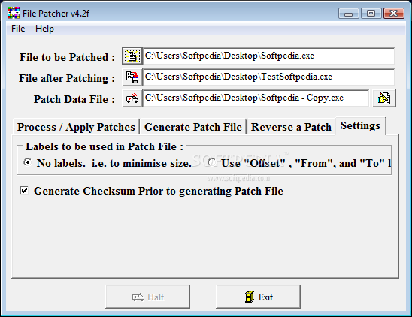Open the Help menu
The width and height of the screenshot is (412, 317).
pos(44,29)
